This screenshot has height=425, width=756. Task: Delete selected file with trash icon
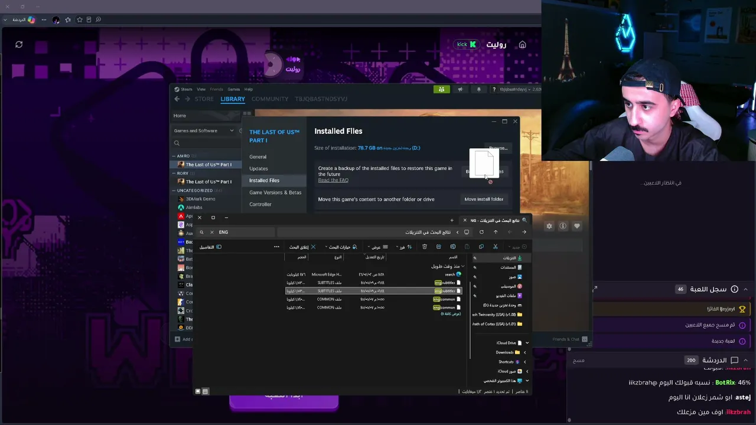click(424, 247)
